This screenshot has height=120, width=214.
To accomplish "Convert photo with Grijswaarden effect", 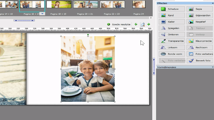I will [x=200, y=15].
